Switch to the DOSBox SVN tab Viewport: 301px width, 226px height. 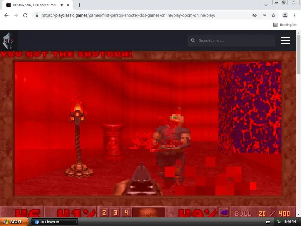click(x=35, y=5)
